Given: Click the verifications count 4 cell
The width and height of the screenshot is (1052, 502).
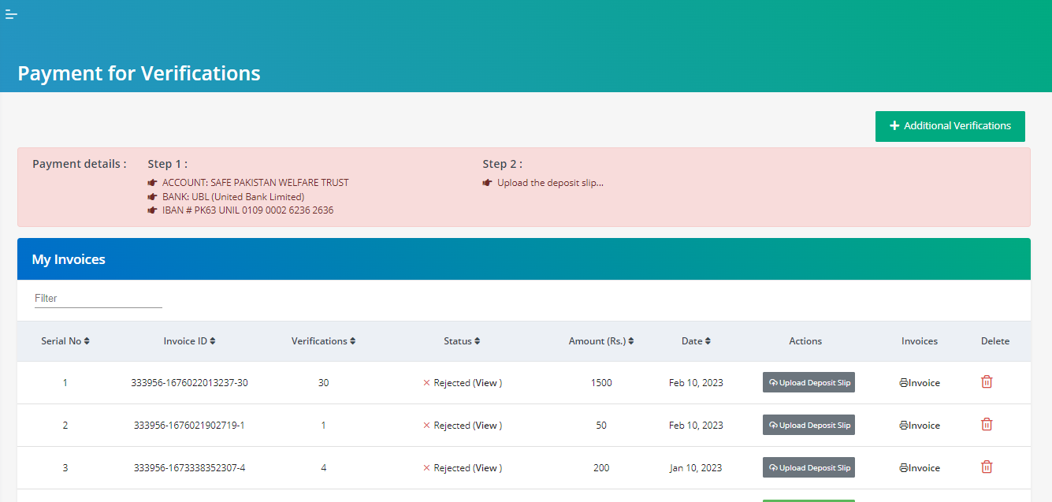Looking at the screenshot, I should 324,468.
